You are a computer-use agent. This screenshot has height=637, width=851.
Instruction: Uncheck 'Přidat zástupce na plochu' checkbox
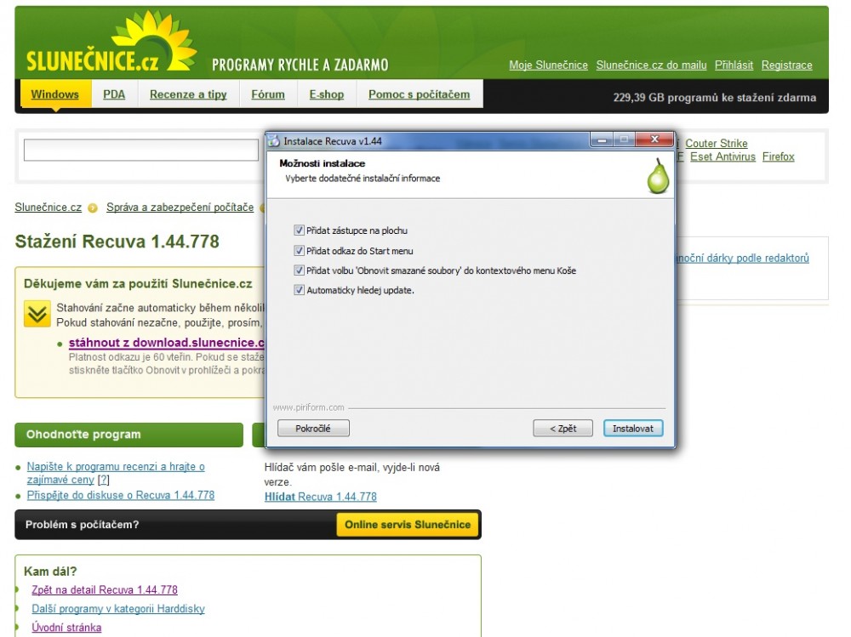click(299, 230)
